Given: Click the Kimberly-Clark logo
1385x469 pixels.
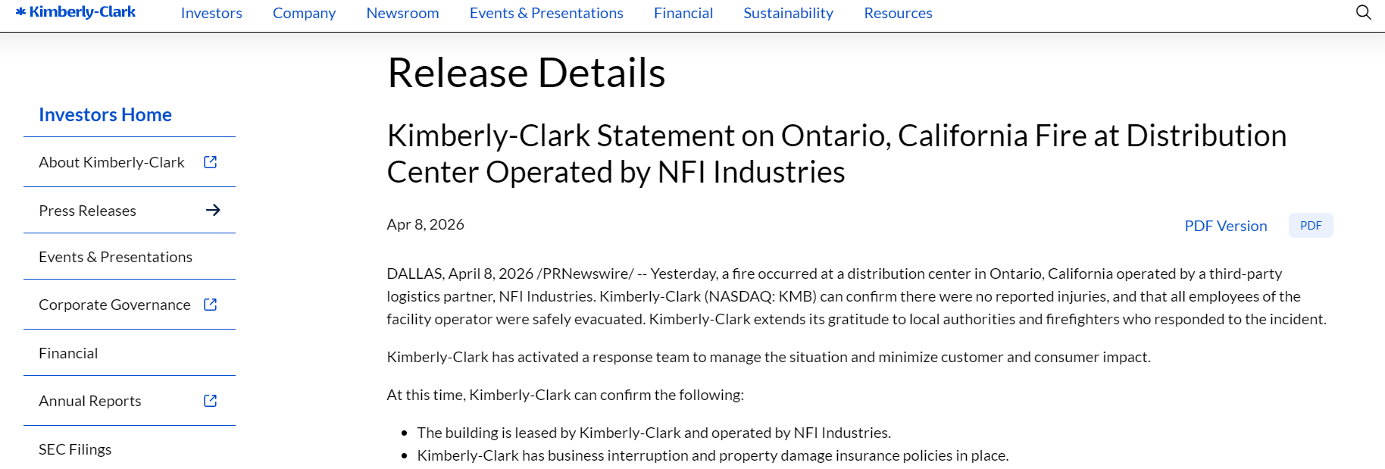Looking at the screenshot, I should tap(76, 12).
